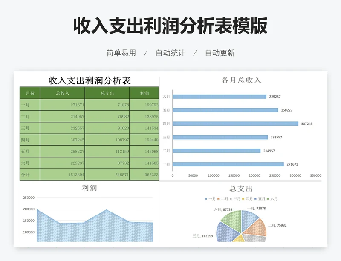
Task: Click the 二月 bar in income chart
Action: coord(217,151)
